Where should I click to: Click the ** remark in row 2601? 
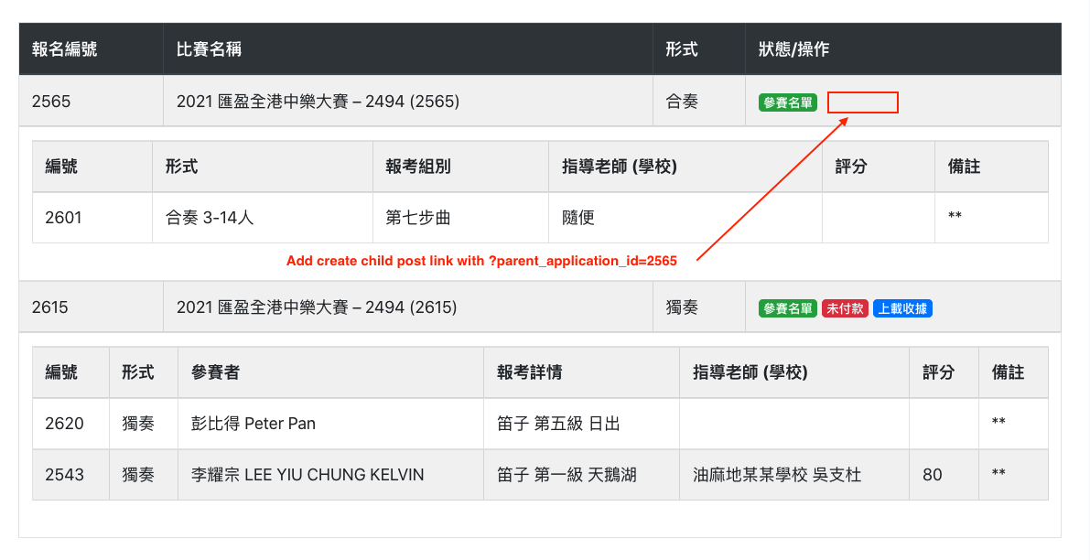click(955, 216)
